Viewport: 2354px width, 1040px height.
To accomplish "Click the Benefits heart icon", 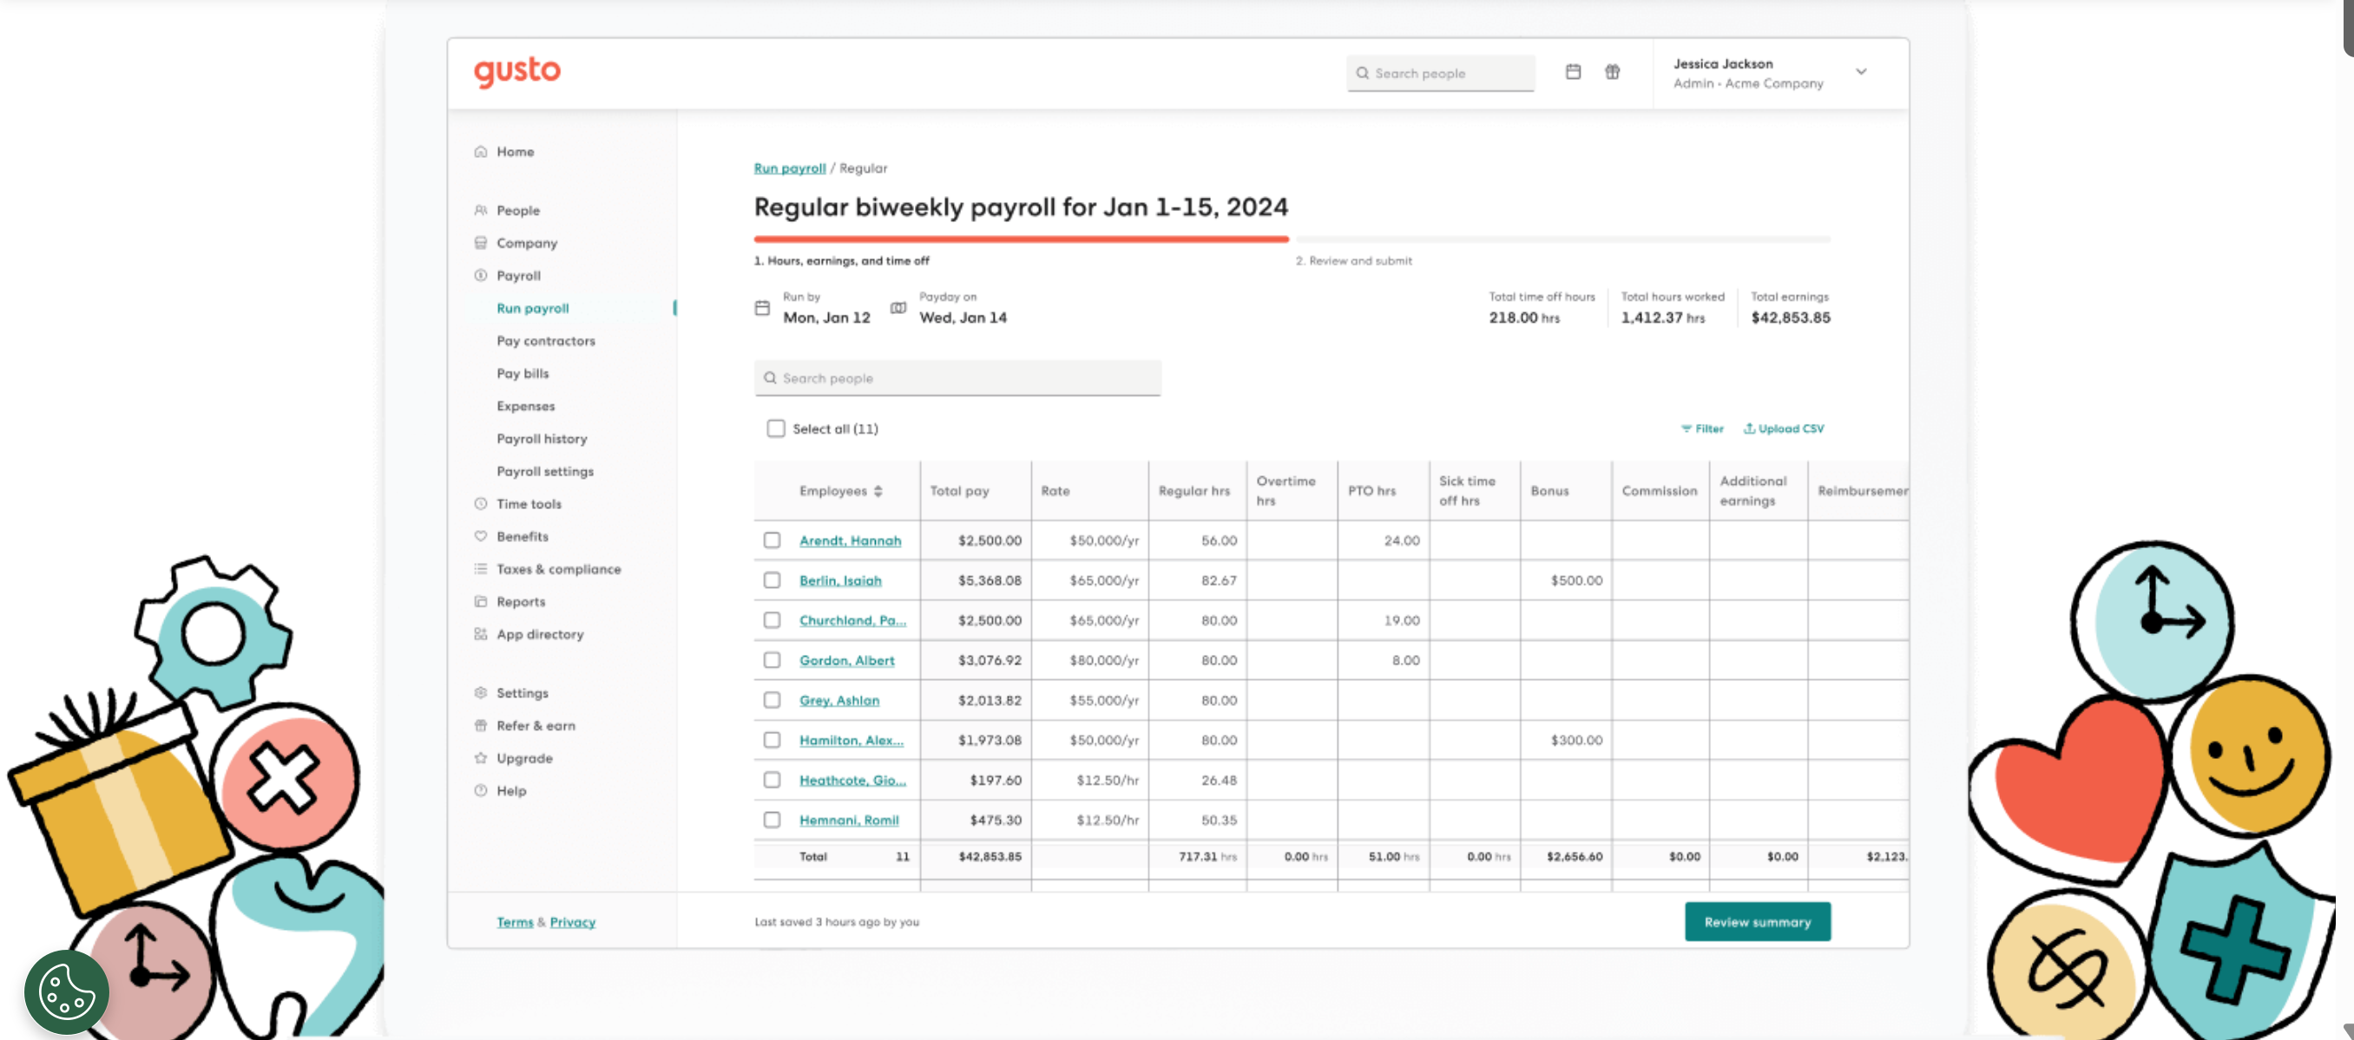I will 481,536.
